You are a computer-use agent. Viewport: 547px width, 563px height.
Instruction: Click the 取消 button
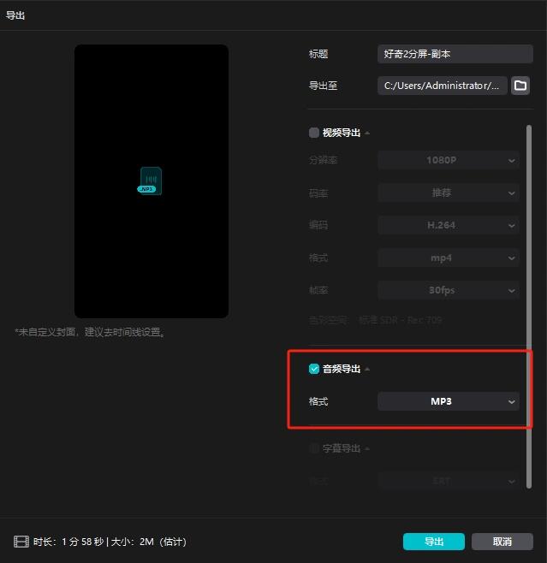pos(502,542)
